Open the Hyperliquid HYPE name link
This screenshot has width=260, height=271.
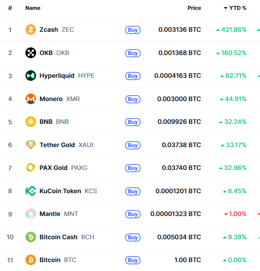[x=67, y=76]
